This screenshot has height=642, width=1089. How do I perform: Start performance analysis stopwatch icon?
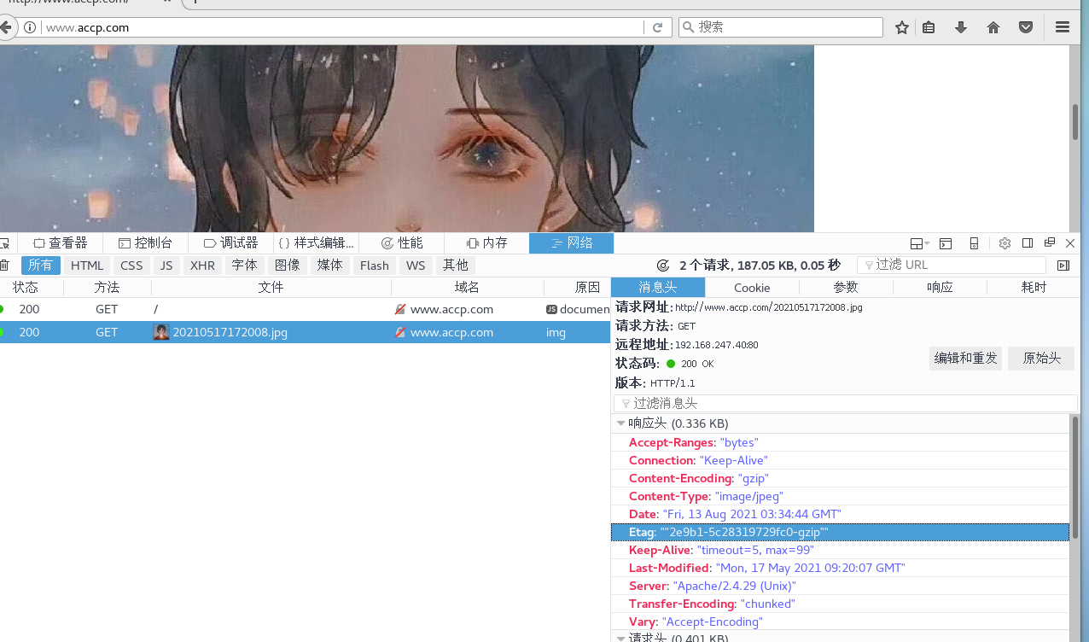coord(663,266)
